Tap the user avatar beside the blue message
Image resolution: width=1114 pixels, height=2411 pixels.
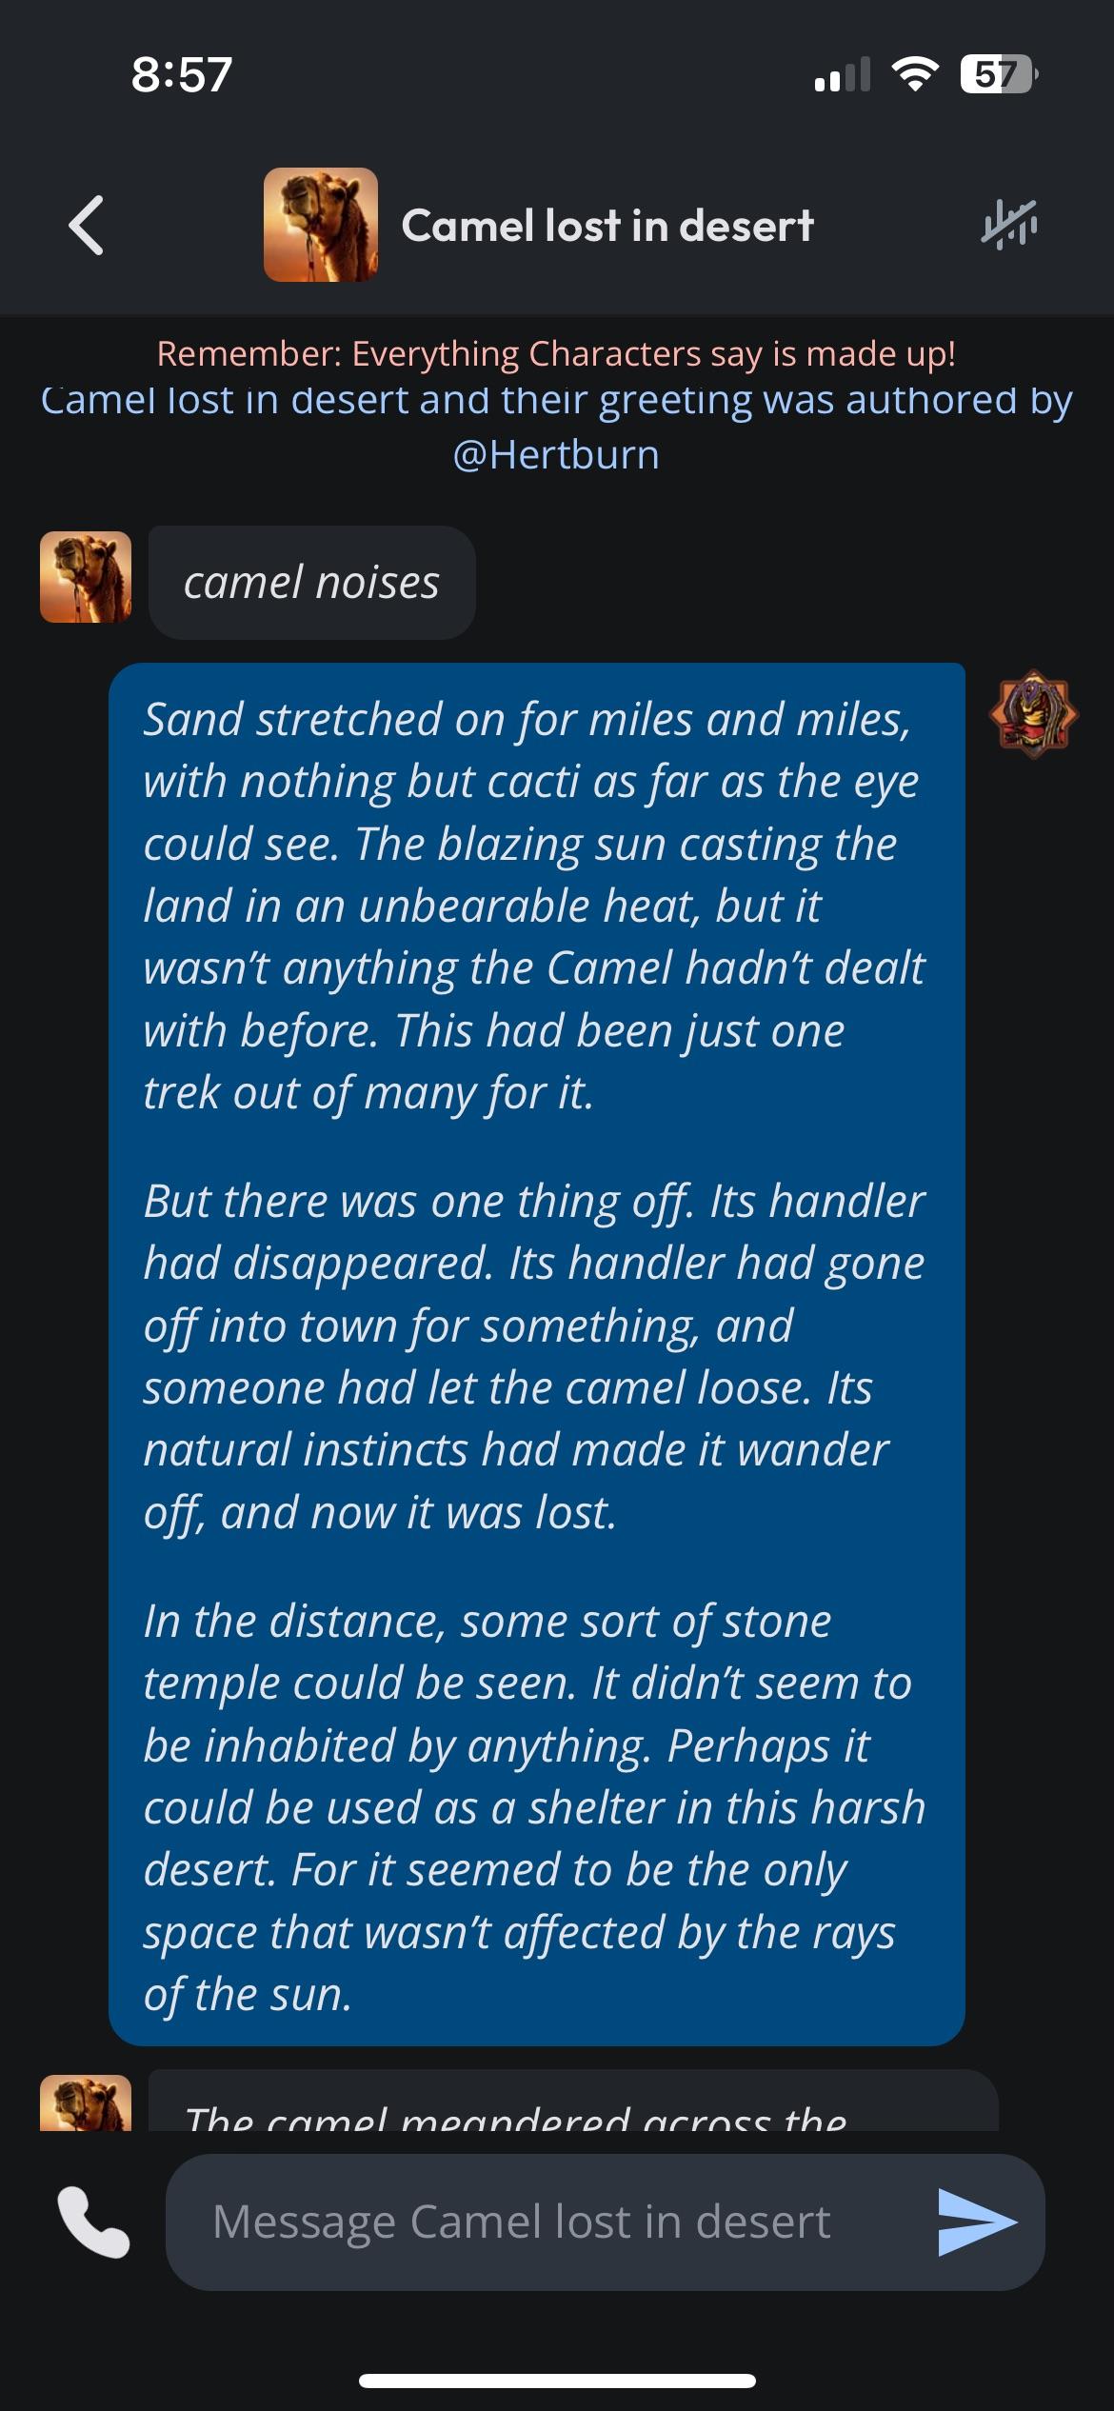point(1034,713)
